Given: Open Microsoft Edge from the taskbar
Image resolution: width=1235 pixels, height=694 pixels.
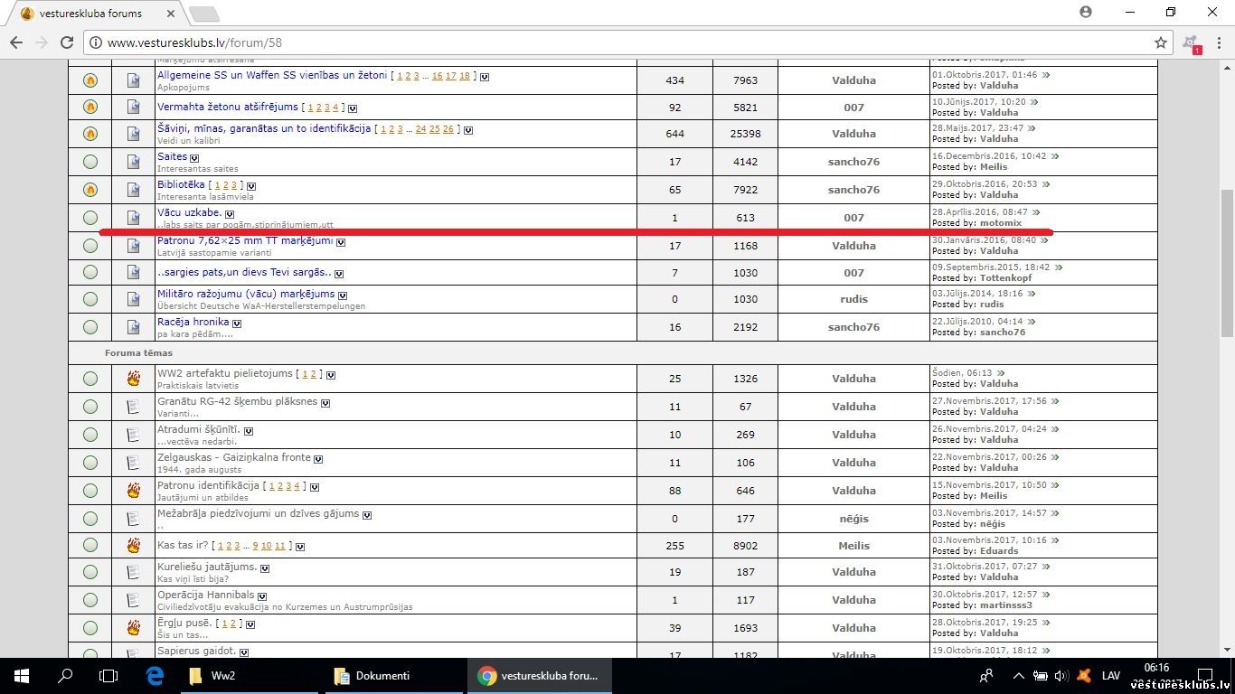Looking at the screenshot, I should [155, 675].
